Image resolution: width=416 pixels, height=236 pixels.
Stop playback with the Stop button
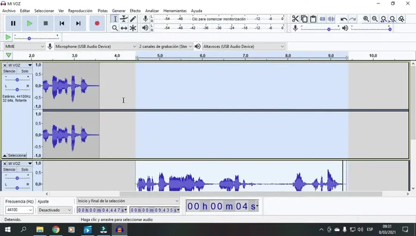click(46, 23)
